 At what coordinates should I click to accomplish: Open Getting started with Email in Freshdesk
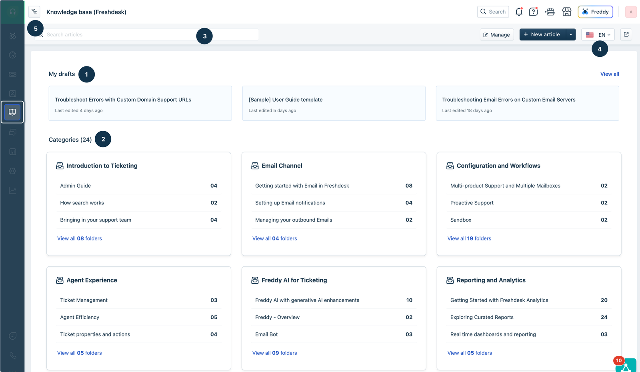pyautogui.click(x=334, y=186)
